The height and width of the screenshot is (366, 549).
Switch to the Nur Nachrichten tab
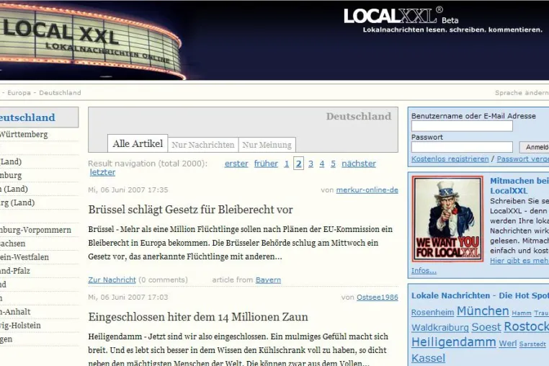pyautogui.click(x=203, y=145)
